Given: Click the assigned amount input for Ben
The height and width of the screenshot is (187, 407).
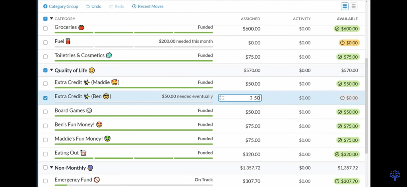Looking at the screenshot, I should pyautogui.click(x=240, y=98).
